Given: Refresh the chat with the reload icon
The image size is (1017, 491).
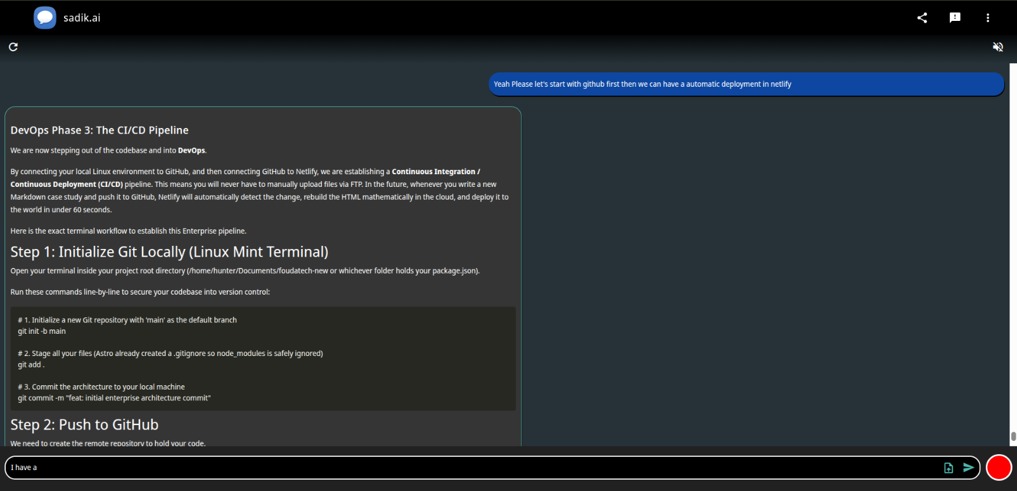Looking at the screenshot, I should pyautogui.click(x=13, y=47).
